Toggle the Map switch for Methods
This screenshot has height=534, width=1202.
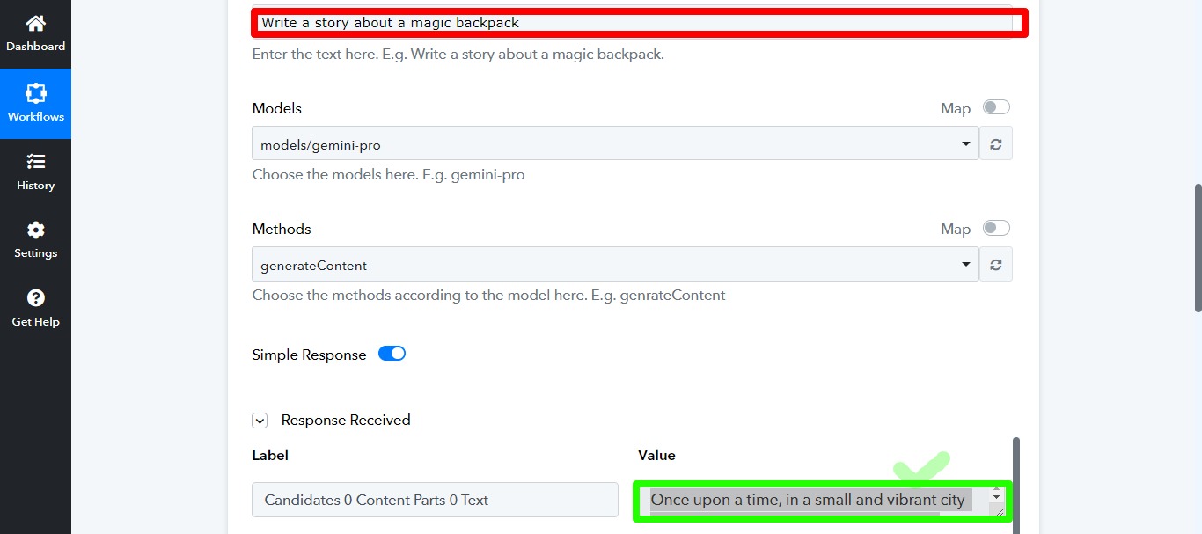click(x=996, y=228)
